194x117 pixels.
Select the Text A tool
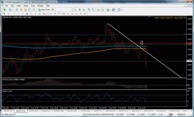click(x=35, y=14)
